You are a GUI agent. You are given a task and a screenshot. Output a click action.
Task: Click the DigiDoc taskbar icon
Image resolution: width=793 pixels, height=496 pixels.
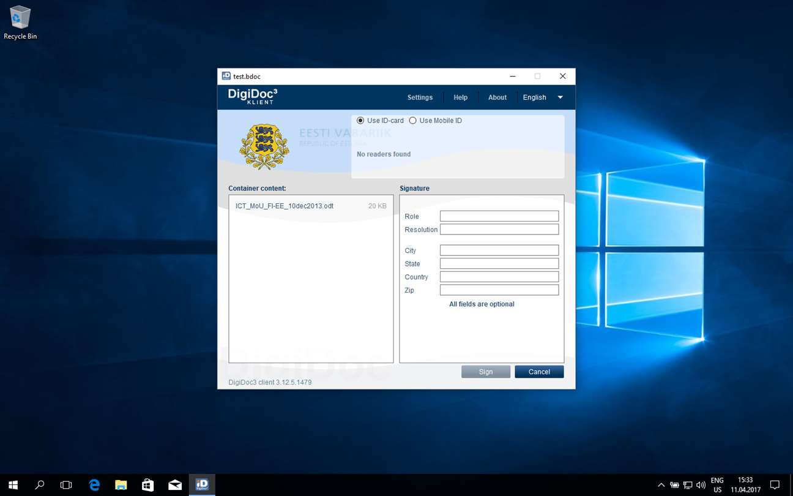(x=202, y=485)
